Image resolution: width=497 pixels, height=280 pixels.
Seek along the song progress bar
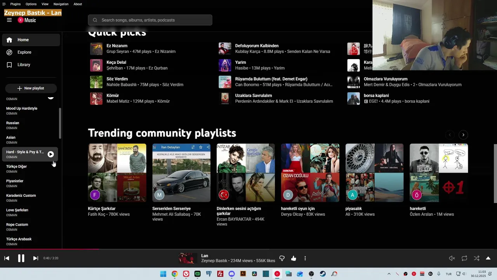(248, 249)
